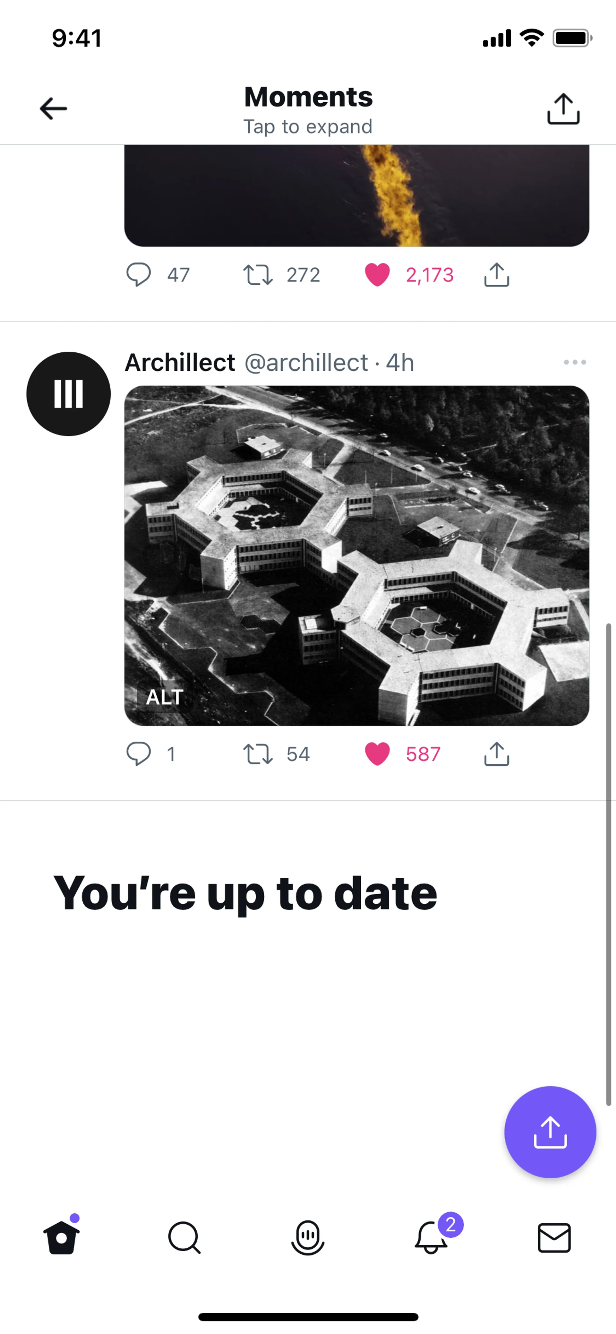The width and height of the screenshot is (616, 1334).
Task: Share the Archillect tweet
Action: 496,753
